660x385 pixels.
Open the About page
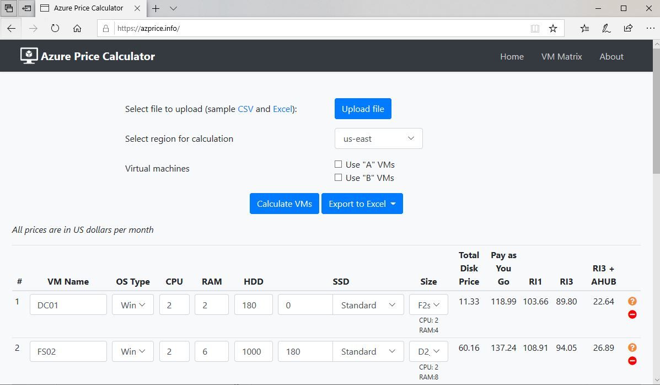click(611, 56)
